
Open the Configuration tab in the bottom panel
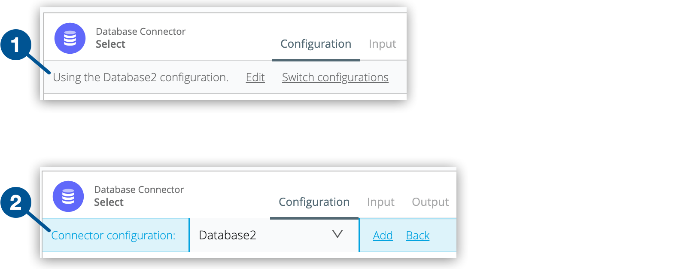pyautogui.click(x=314, y=202)
